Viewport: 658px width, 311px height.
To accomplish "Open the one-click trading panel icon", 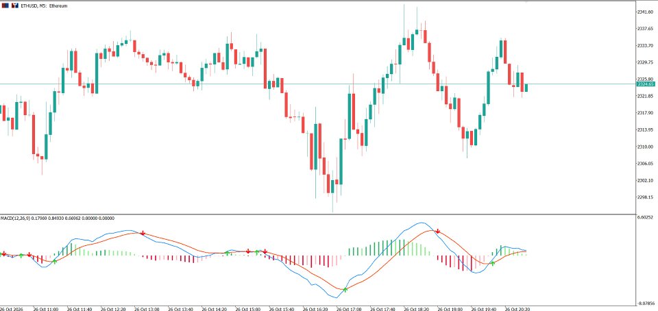I will (x=5, y=6).
